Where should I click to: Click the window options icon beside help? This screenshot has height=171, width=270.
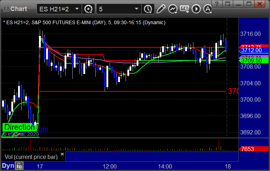[228, 4]
